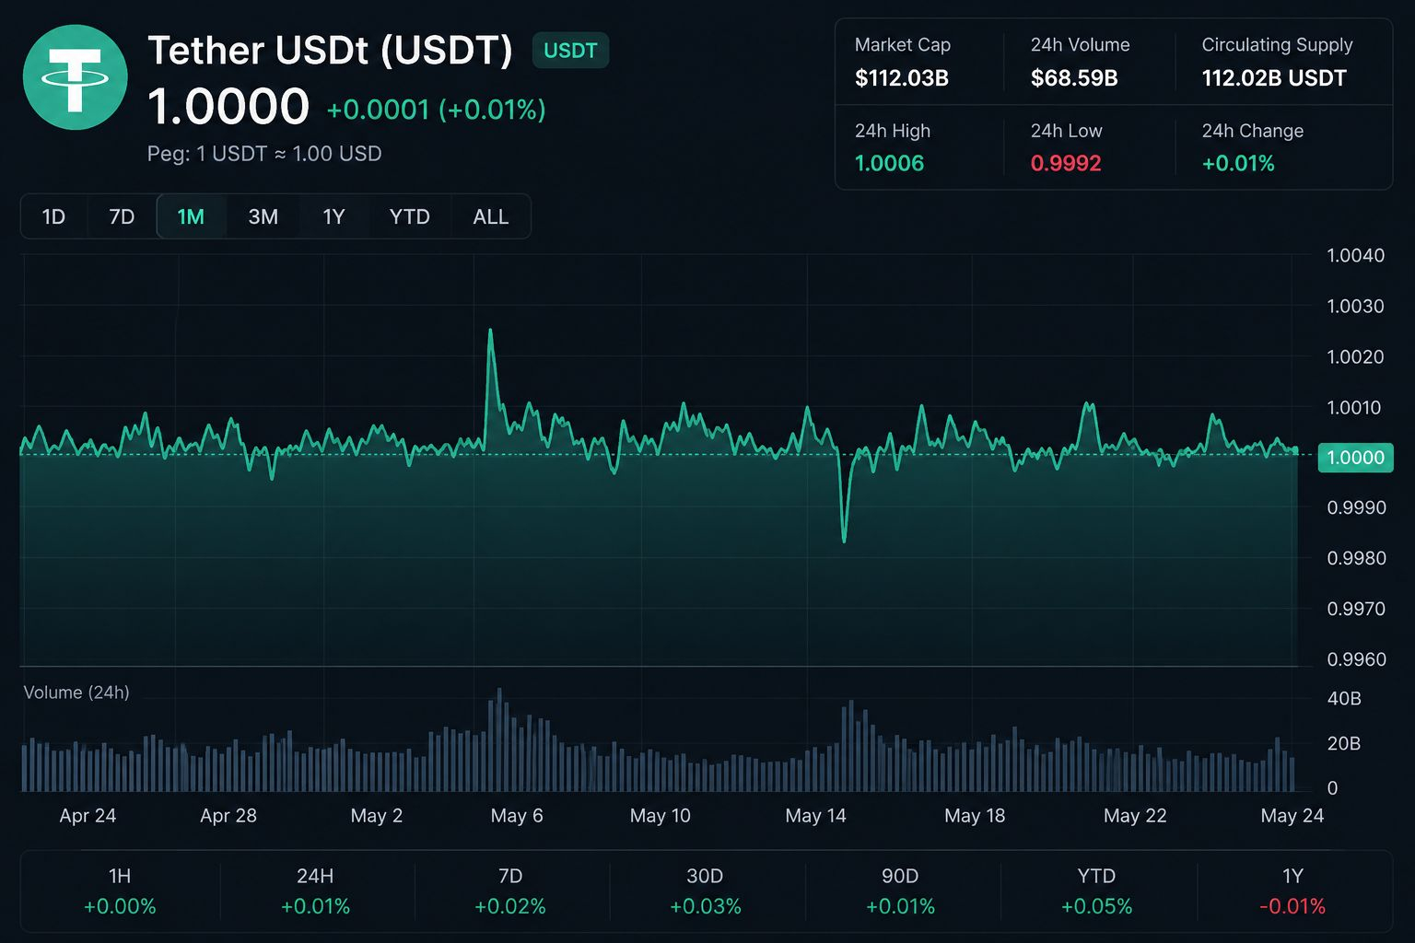Image resolution: width=1415 pixels, height=943 pixels.
Task: Click the 20B volume axis label
Action: pyautogui.click(x=1344, y=743)
